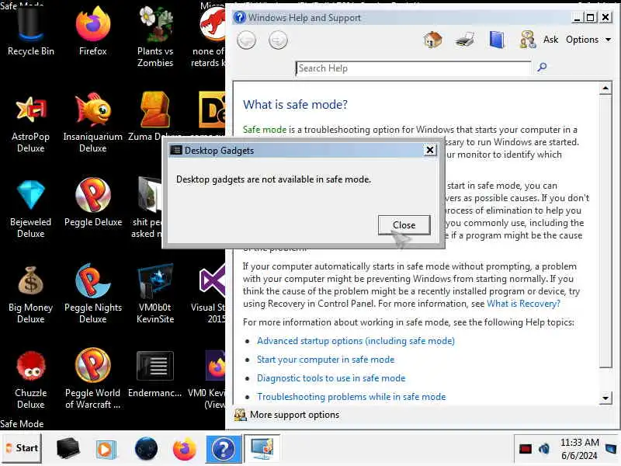The height and width of the screenshot is (466, 621).
Task: Select Visual Studio 2015 desktop icon
Action: pyautogui.click(x=208, y=294)
